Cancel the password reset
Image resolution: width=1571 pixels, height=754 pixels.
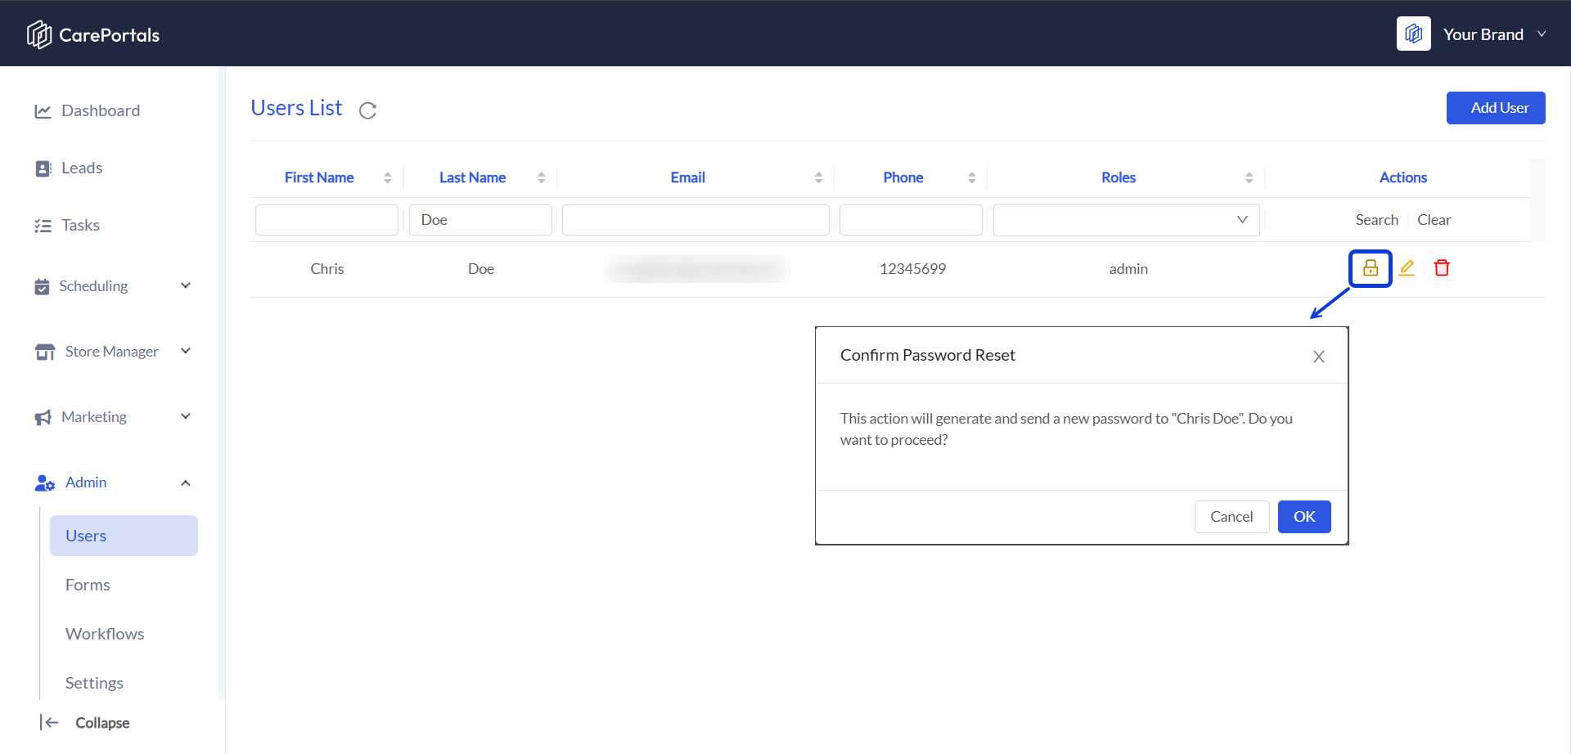1231,517
